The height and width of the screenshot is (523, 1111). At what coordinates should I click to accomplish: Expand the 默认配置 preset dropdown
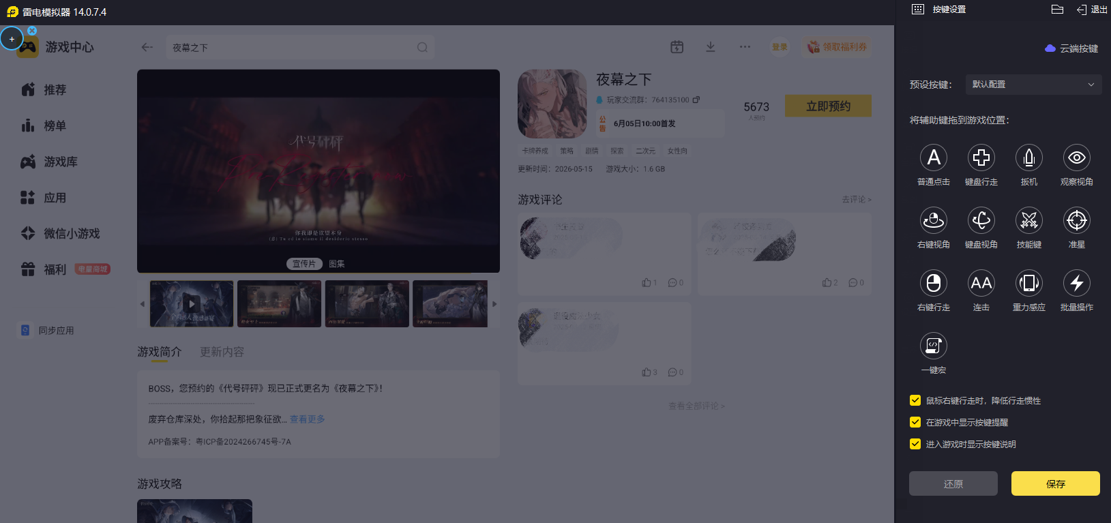1033,85
